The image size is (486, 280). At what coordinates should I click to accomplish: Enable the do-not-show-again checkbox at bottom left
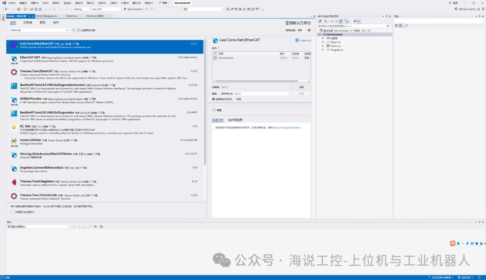(11, 211)
